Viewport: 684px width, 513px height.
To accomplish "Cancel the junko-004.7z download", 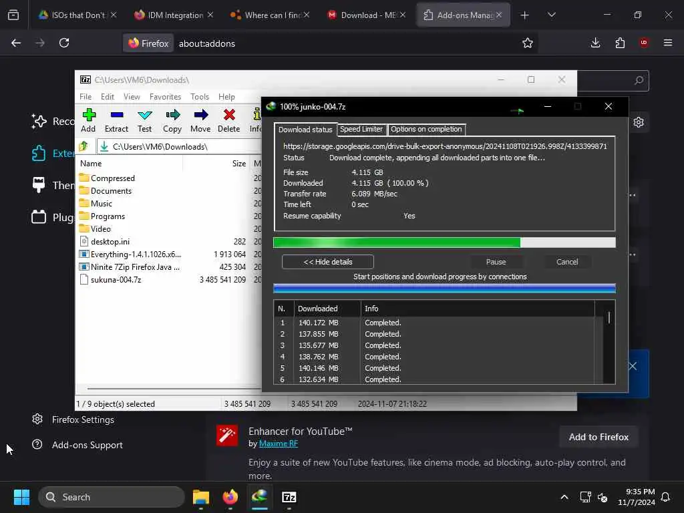I will pos(567,262).
